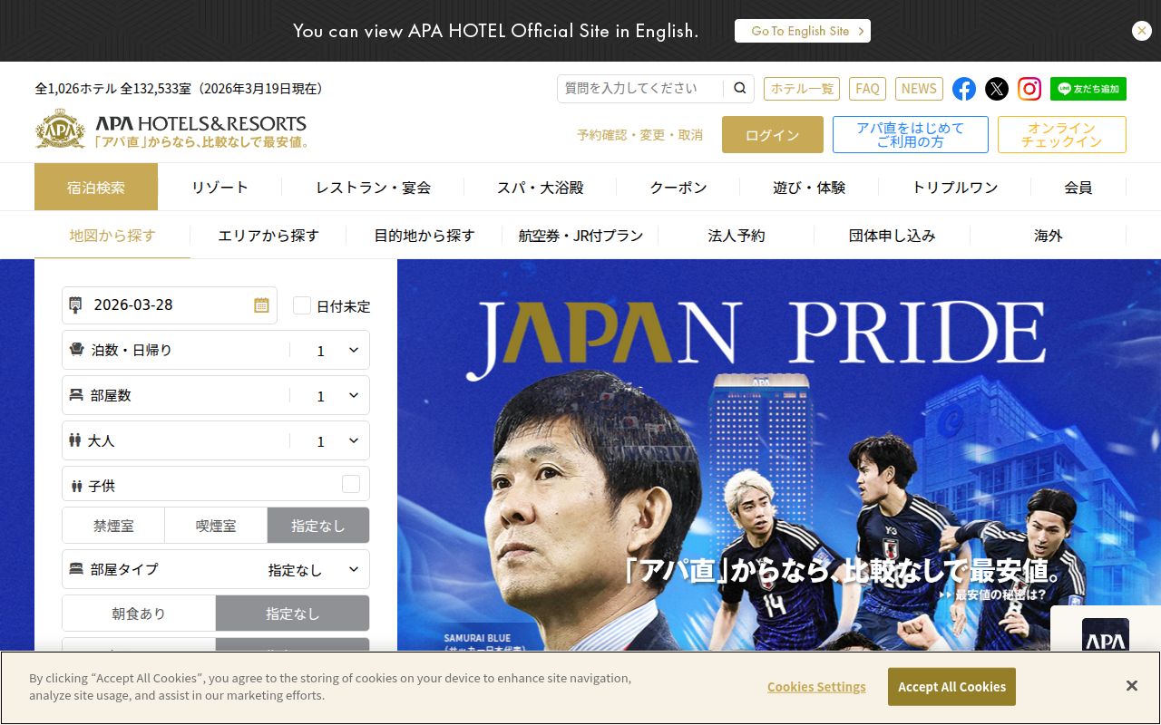Switch to the 航空券・JR付プラン tab
This screenshot has height=725, width=1161.
point(580,236)
